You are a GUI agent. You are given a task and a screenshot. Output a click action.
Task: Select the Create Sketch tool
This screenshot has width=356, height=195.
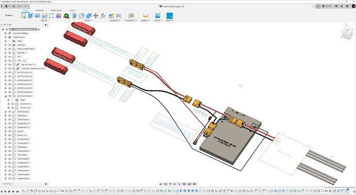pyautogui.click(x=23, y=15)
